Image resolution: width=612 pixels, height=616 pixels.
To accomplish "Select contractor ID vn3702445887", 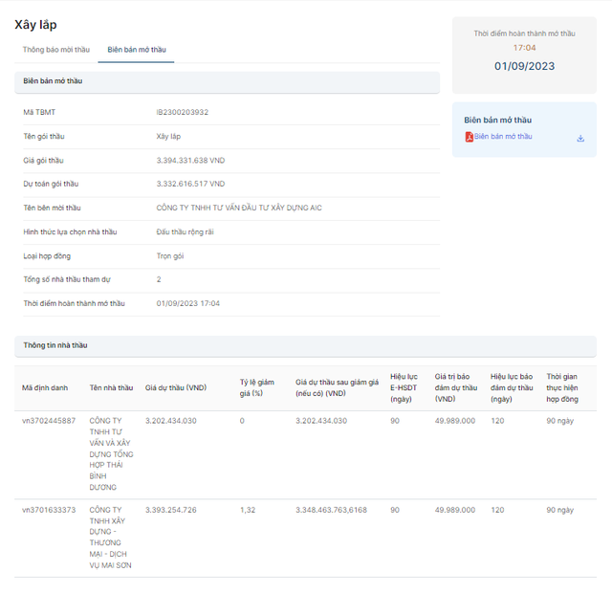I will coord(49,421).
